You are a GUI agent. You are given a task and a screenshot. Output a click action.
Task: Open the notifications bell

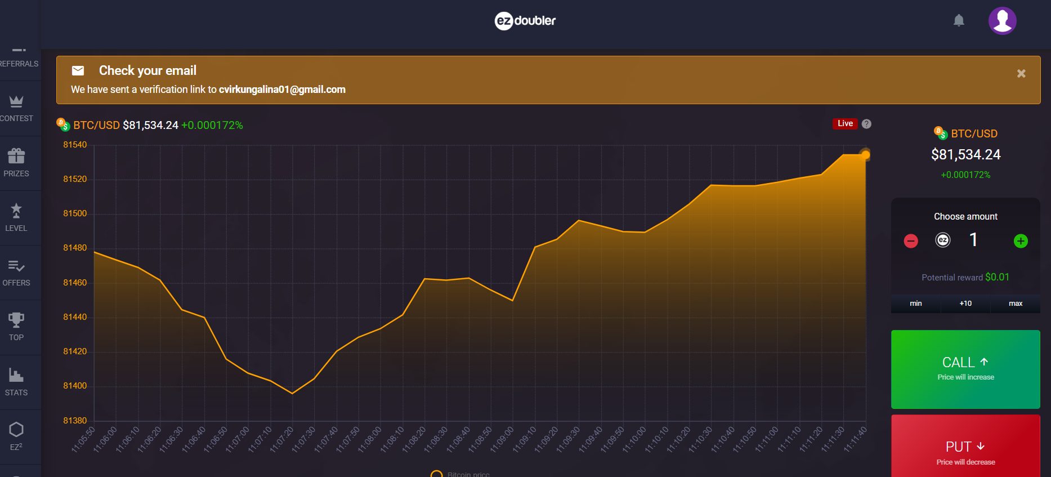pyautogui.click(x=959, y=21)
